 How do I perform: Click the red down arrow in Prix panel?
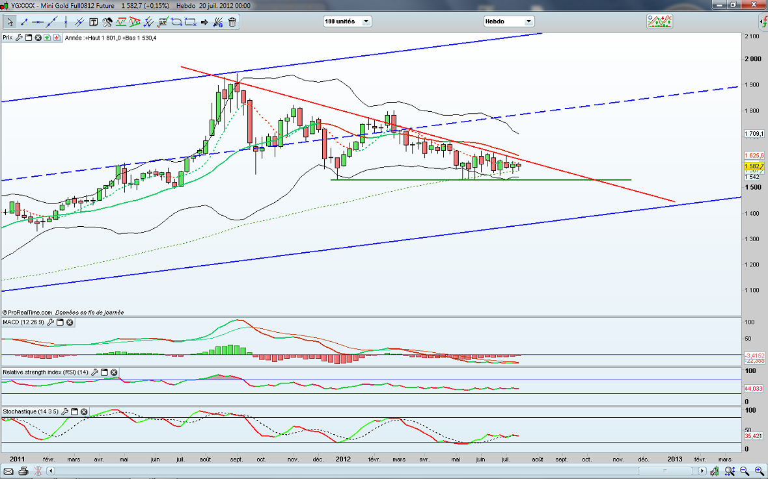(57, 38)
